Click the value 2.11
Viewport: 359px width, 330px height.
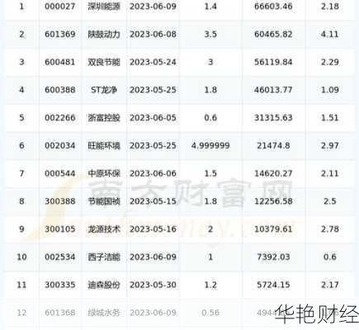pos(329,173)
